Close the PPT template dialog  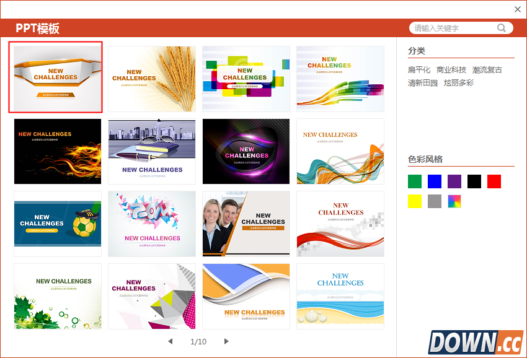pos(518,9)
